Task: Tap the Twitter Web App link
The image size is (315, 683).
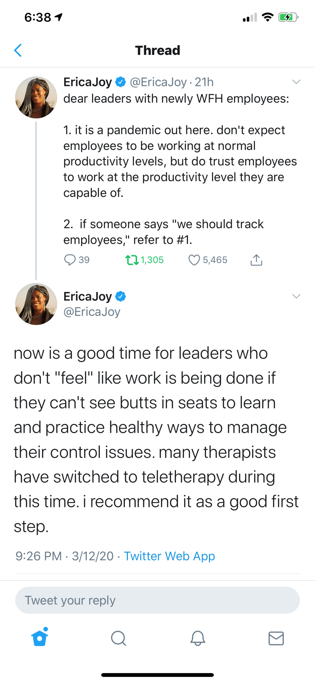Action: (169, 556)
